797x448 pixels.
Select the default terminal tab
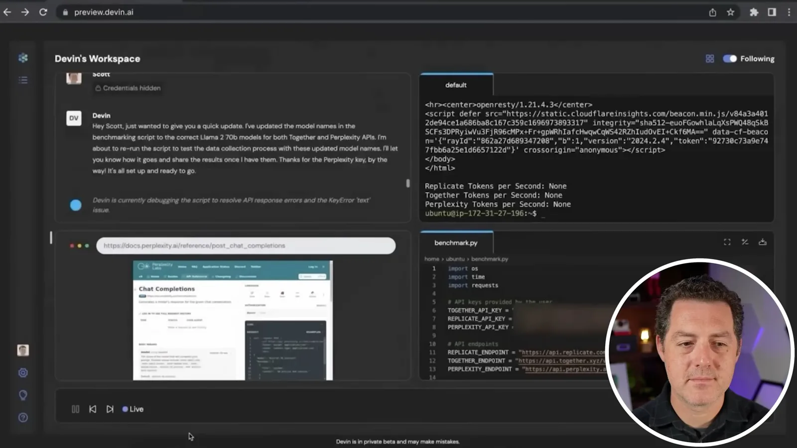coord(456,85)
